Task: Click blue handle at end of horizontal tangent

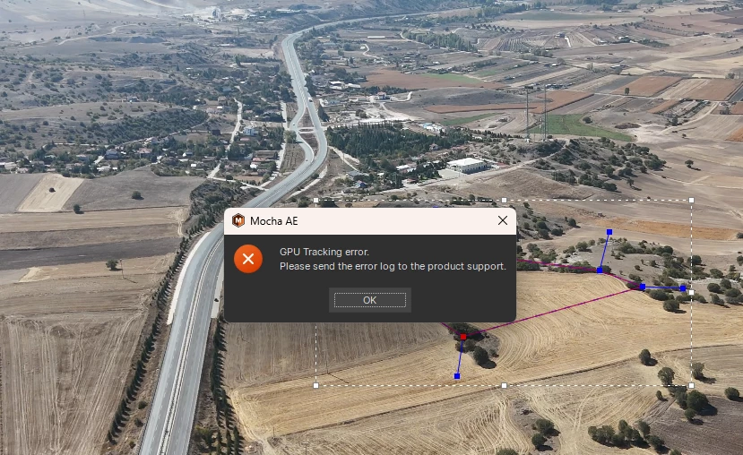Action: coord(682,288)
